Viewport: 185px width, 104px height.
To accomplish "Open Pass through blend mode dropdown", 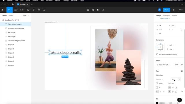I will (x=164, y=65).
